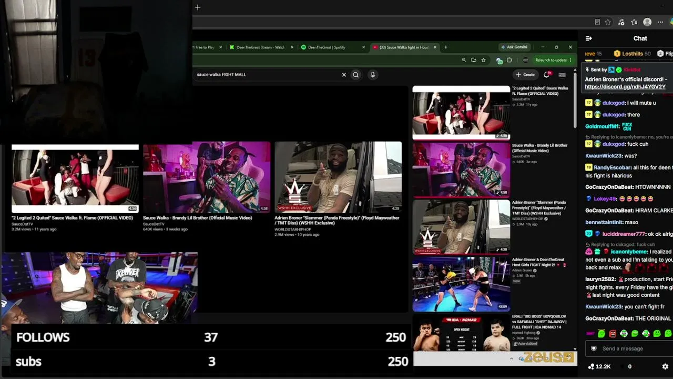
Task: Open YouTube notifications bell
Action: pyautogui.click(x=547, y=75)
